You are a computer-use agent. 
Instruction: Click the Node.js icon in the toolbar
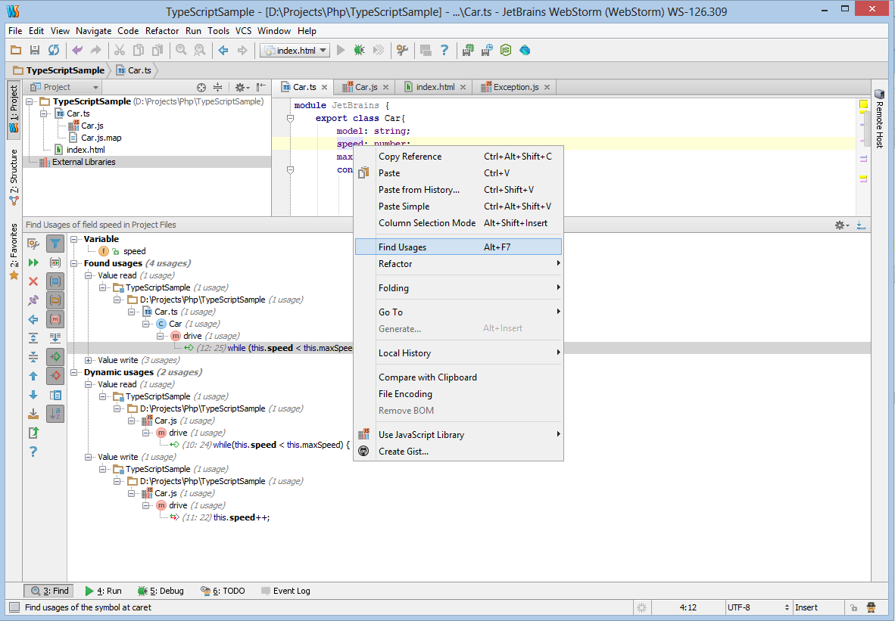pyautogui.click(x=506, y=50)
